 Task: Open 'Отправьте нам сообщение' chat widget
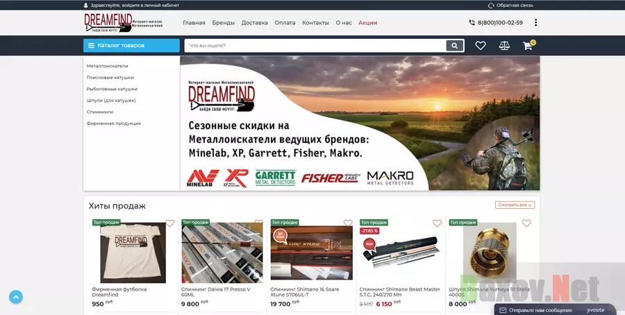pos(554,310)
